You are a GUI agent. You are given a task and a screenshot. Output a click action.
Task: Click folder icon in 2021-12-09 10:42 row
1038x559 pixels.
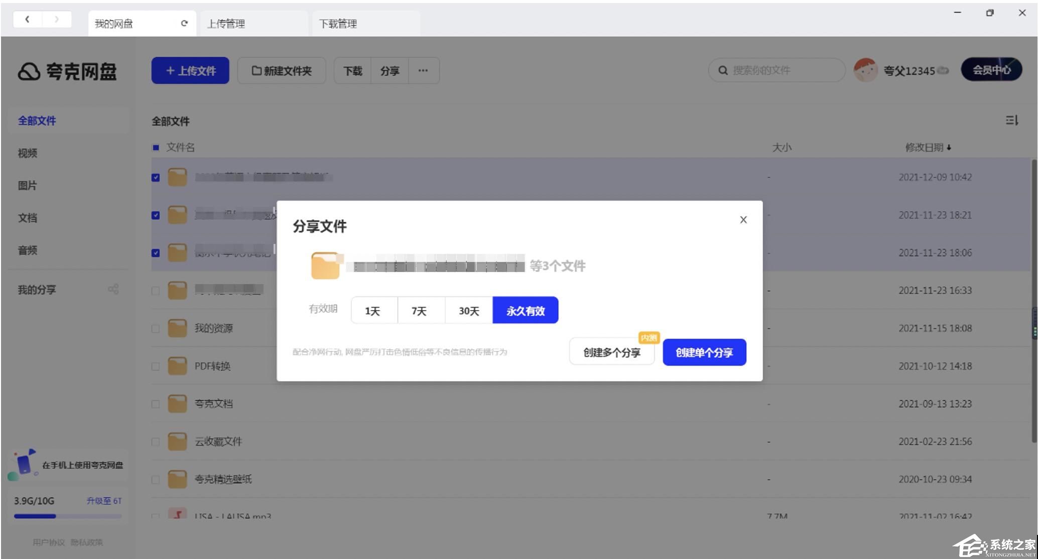click(177, 177)
